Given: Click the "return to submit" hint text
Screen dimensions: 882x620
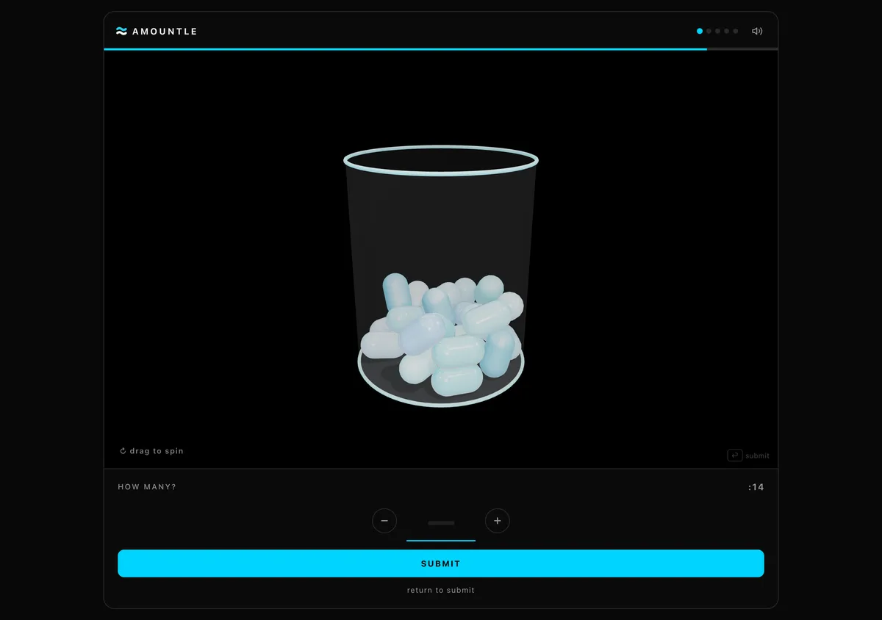Looking at the screenshot, I should 441,591.
